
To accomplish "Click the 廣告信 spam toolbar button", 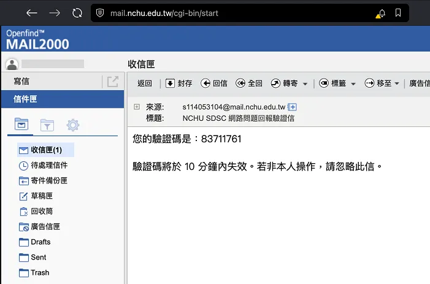I will point(420,83).
